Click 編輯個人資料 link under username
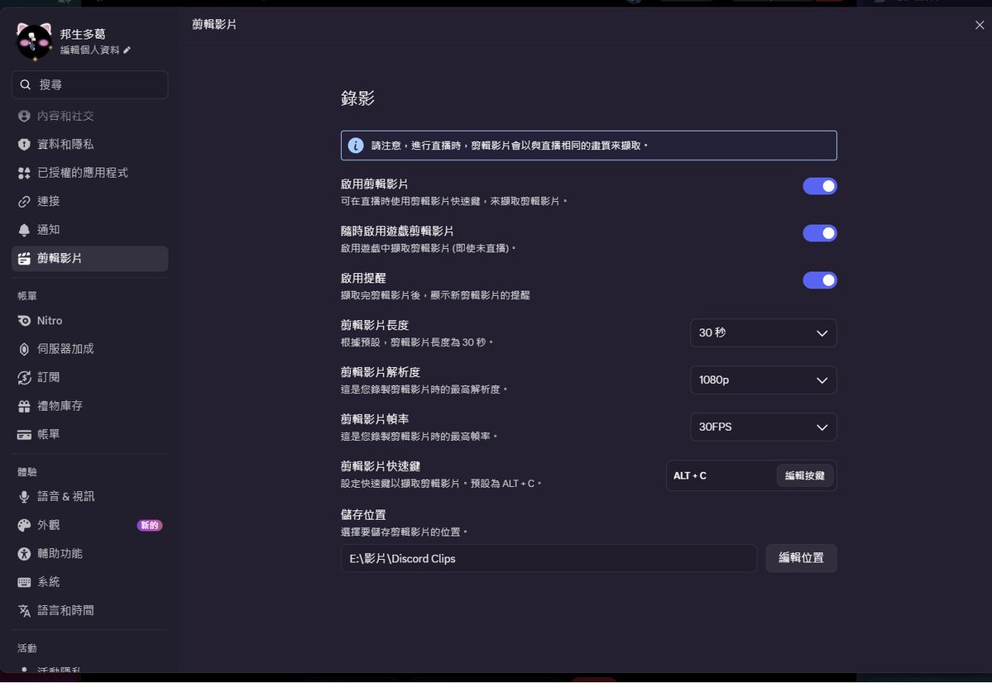The width and height of the screenshot is (992, 683). coord(90,50)
